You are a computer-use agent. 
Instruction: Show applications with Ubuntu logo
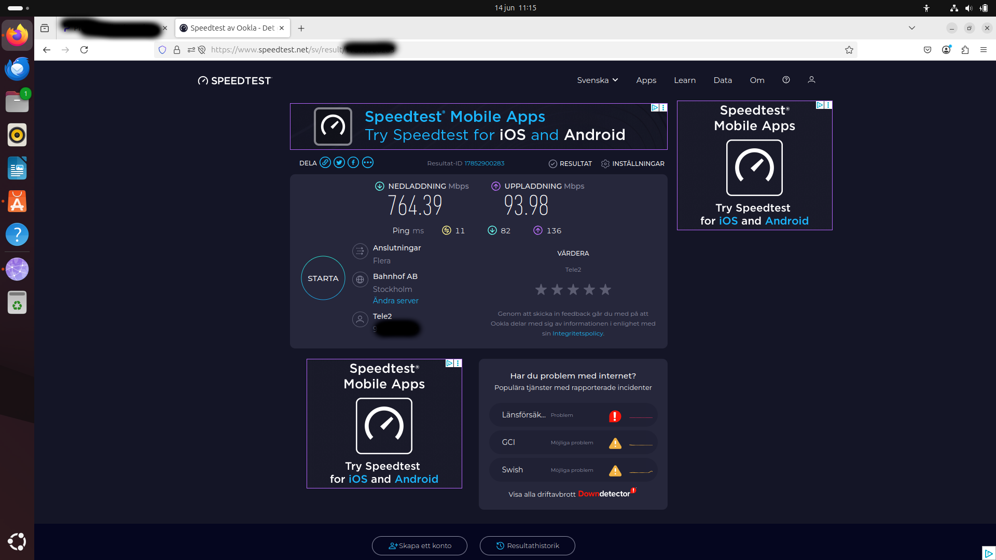(17, 542)
